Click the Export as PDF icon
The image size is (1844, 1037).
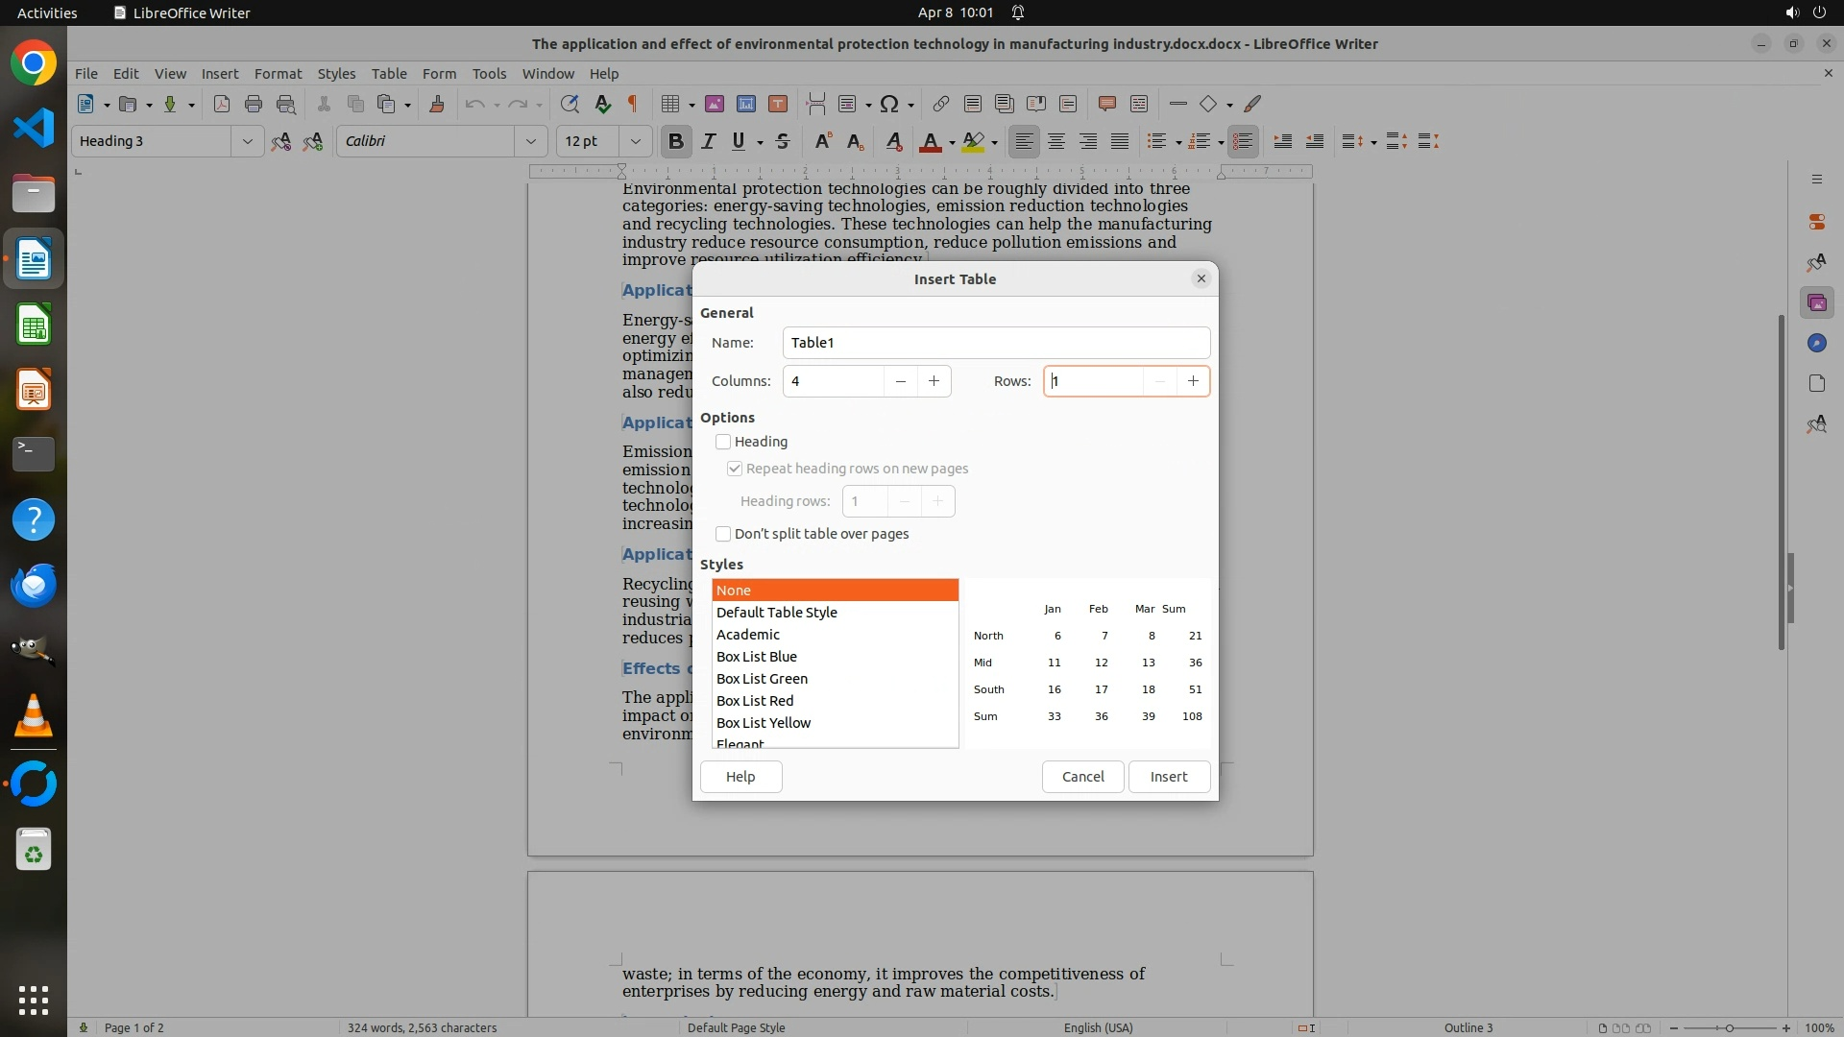[222, 104]
